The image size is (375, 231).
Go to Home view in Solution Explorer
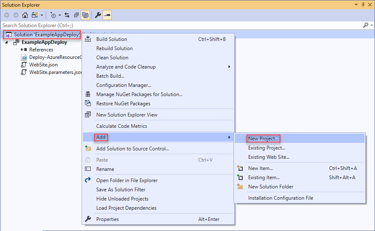tap(25, 15)
